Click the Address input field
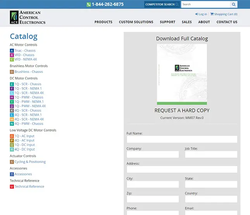The height and width of the screenshot is (215, 250). 182,169
